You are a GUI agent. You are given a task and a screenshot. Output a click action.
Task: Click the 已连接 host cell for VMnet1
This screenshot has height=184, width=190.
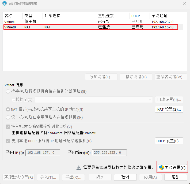104,22
